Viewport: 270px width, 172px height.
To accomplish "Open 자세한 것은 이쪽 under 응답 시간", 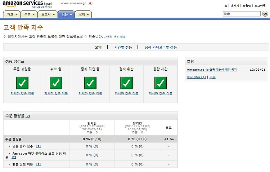I will point(161,93).
